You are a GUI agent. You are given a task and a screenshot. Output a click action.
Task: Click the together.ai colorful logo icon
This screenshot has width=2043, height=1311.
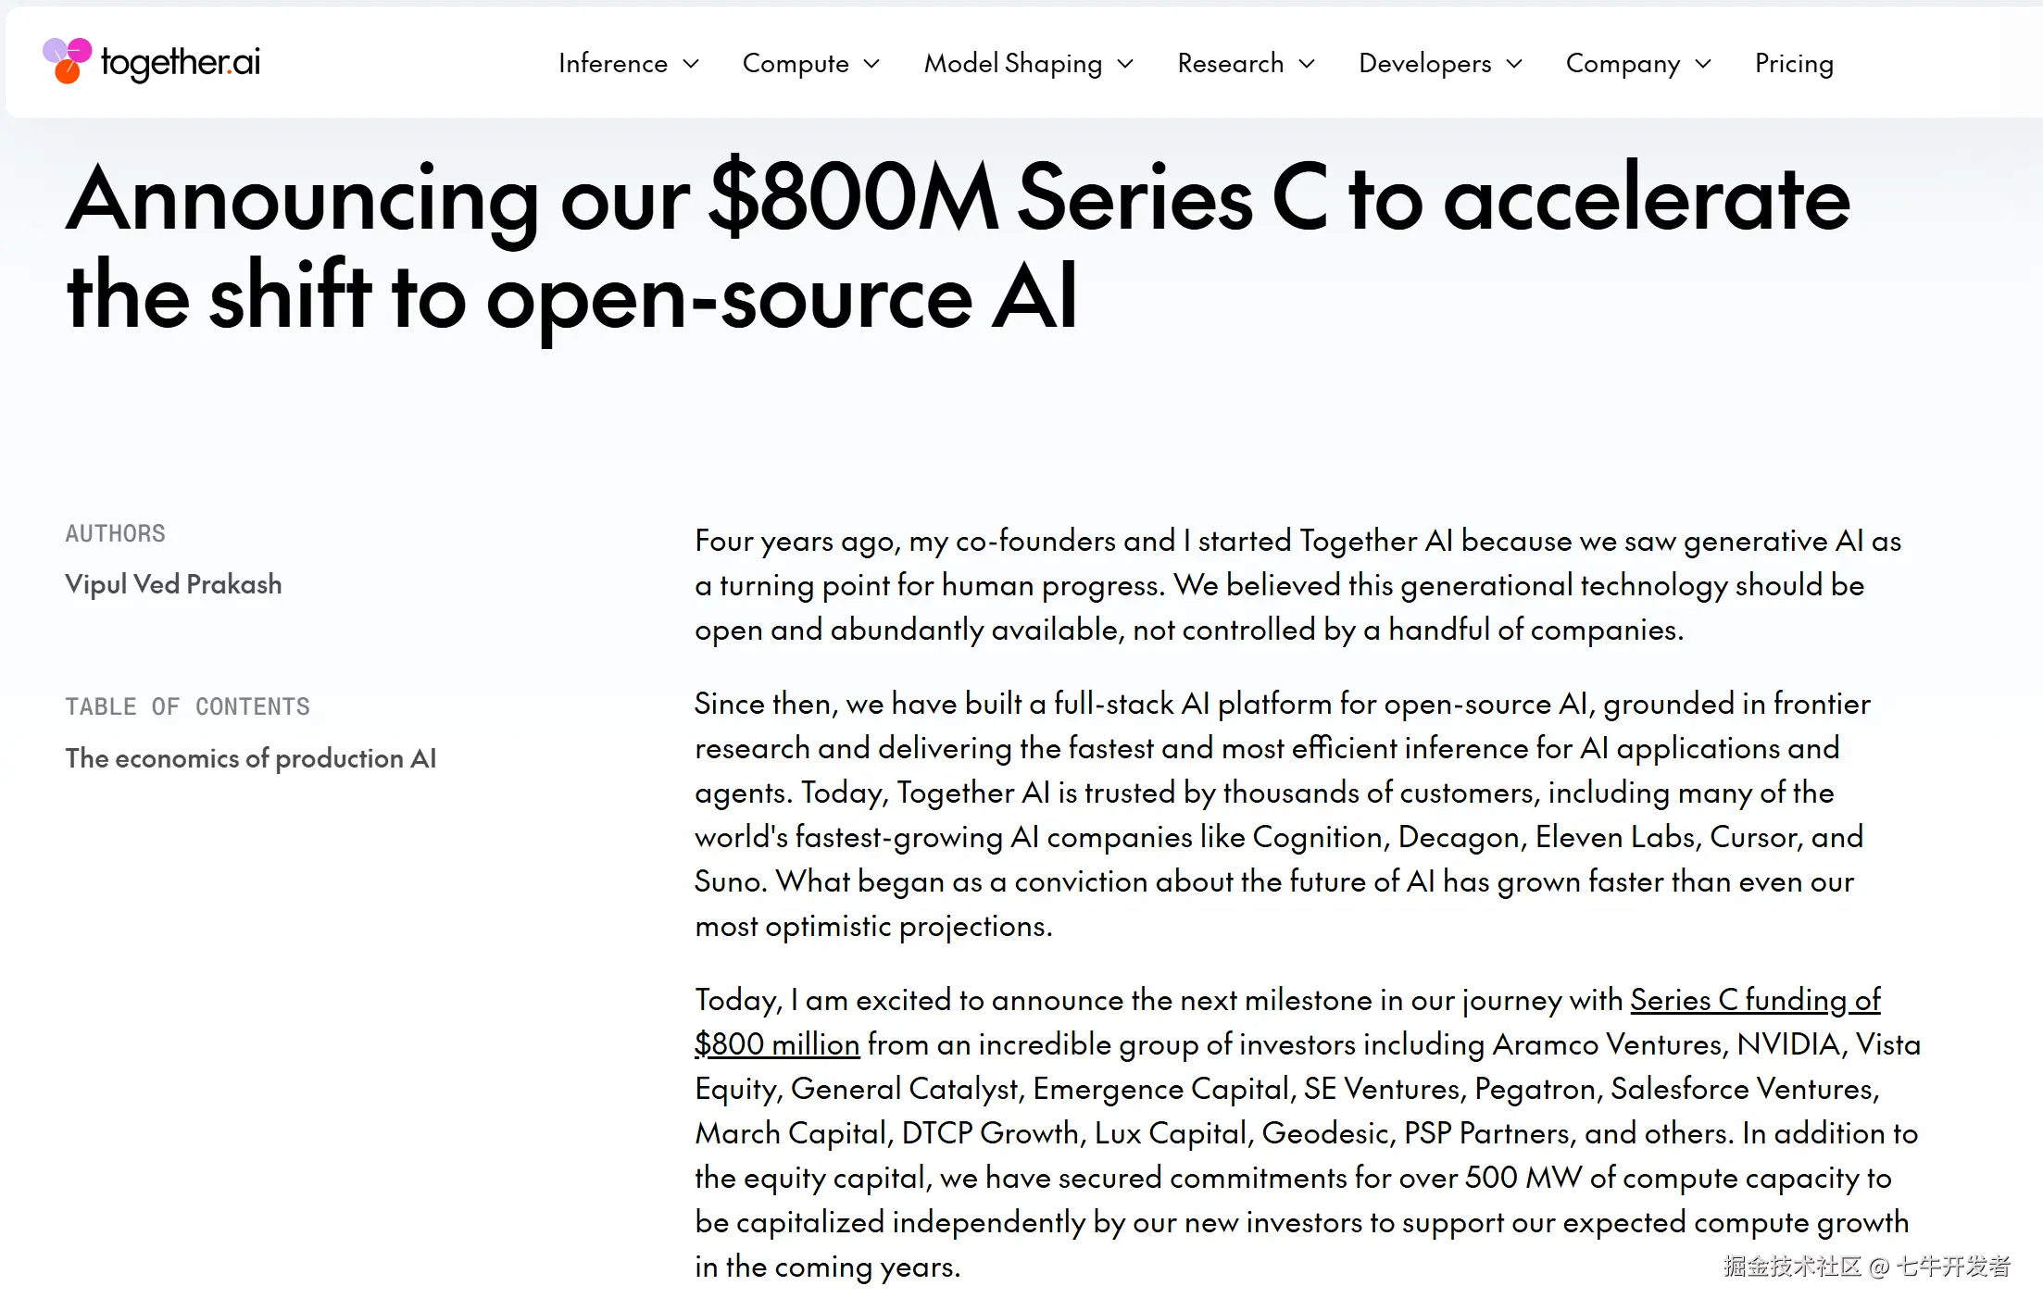tap(68, 61)
